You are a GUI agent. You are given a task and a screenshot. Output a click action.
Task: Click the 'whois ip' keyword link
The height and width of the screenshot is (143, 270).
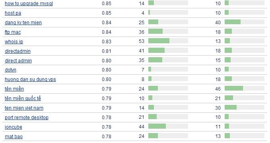[x=14, y=42]
